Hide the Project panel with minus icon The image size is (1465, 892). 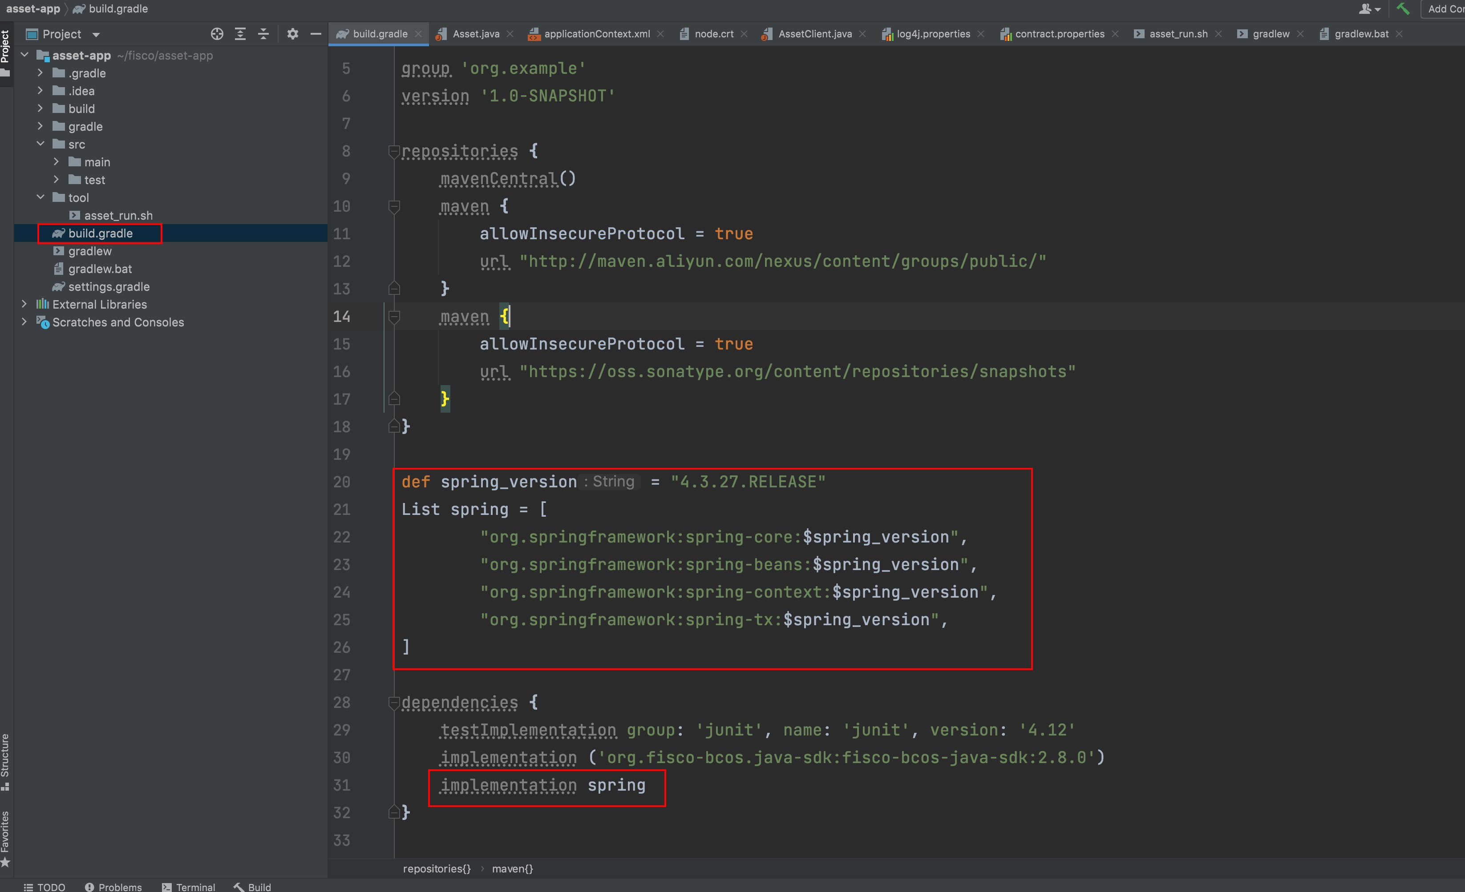point(316,34)
